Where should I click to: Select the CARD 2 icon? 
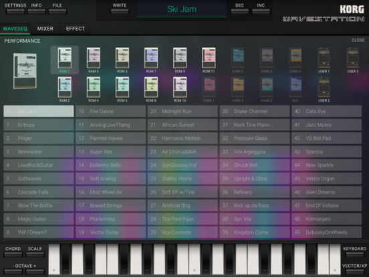coord(238,58)
